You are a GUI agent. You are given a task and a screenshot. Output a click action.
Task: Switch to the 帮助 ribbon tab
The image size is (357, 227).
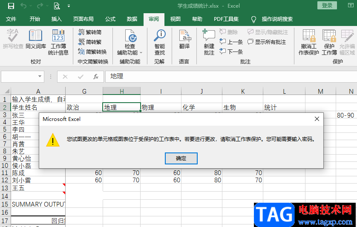click(197, 19)
